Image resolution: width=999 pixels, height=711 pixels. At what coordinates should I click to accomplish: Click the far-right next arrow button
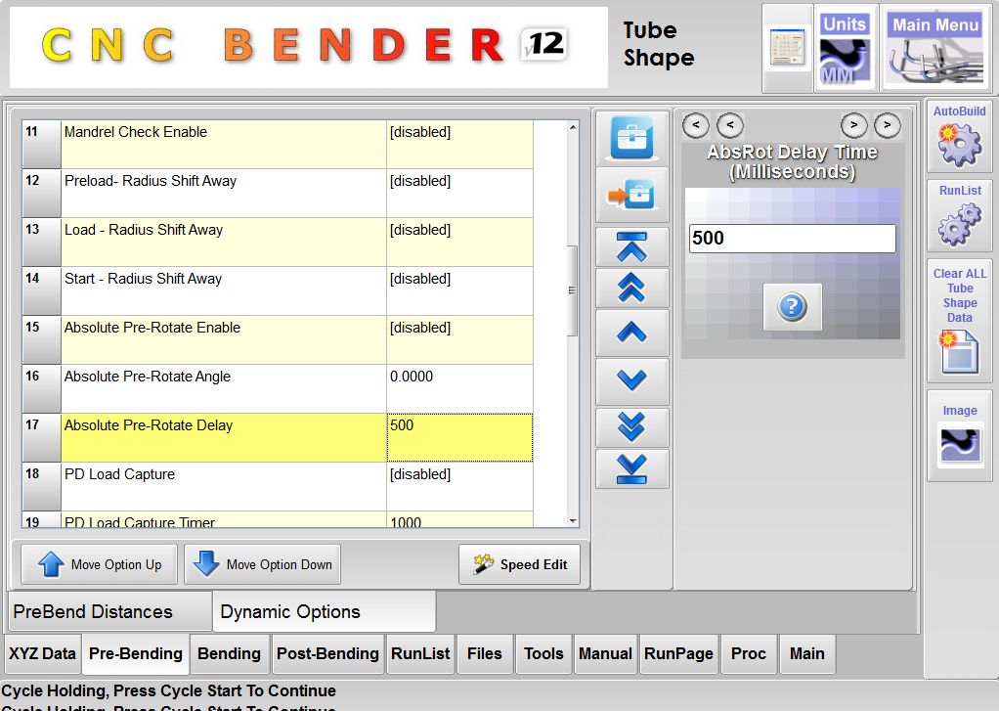coord(888,125)
